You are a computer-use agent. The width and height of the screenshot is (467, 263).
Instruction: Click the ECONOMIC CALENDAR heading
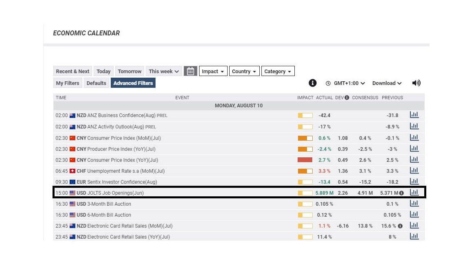tap(86, 33)
